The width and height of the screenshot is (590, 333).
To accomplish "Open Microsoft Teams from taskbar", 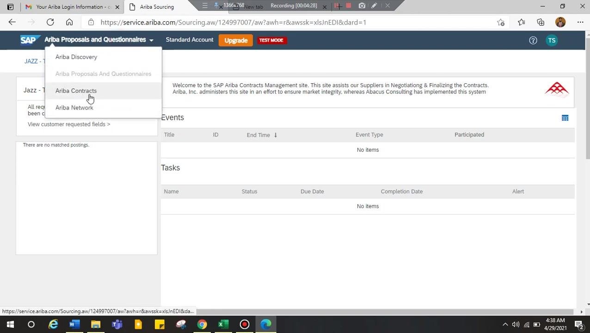I will tap(117, 324).
